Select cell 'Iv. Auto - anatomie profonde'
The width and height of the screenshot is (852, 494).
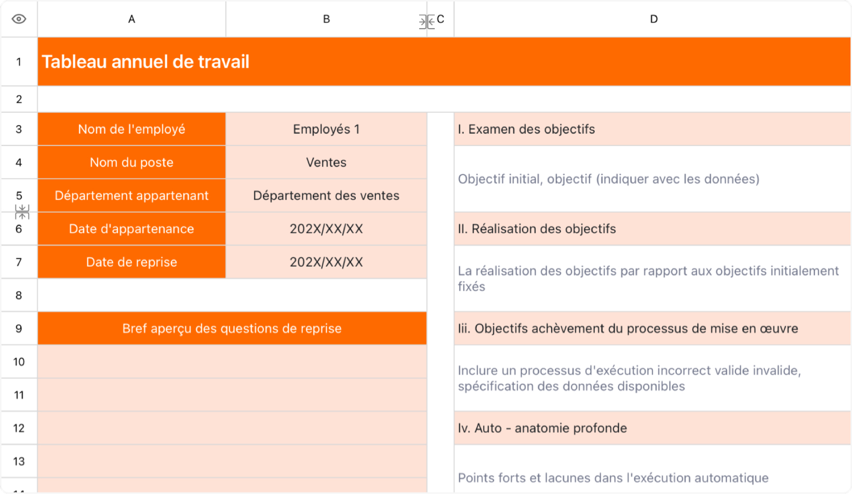(653, 428)
